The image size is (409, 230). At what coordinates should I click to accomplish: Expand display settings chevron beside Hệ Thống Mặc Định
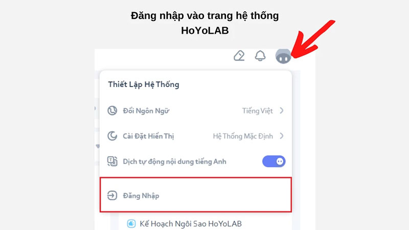click(x=282, y=136)
